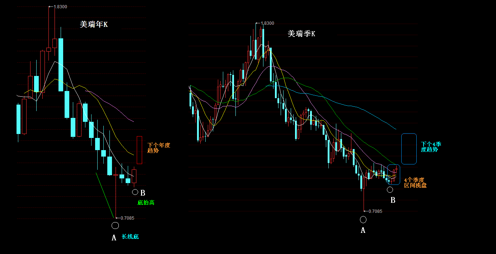Click the letter A beside 长线底
This screenshot has height=254, width=496.
[114, 238]
